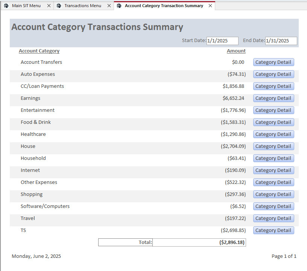
Task: View Category Detail for Shopping
Action: click(x=274, y=194)
